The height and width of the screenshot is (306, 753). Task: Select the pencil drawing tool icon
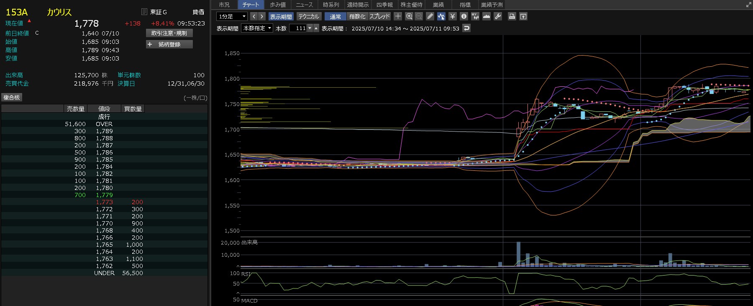click(430, 16)
